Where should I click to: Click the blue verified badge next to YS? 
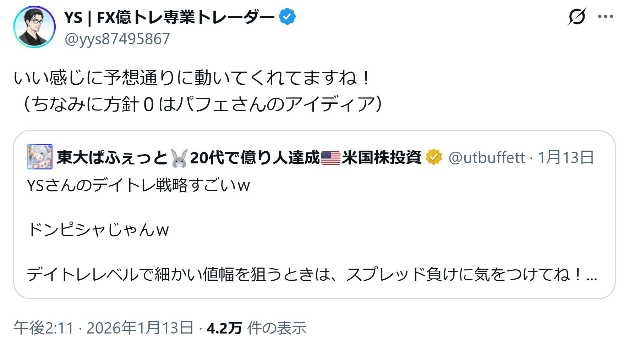click(287, 17)
